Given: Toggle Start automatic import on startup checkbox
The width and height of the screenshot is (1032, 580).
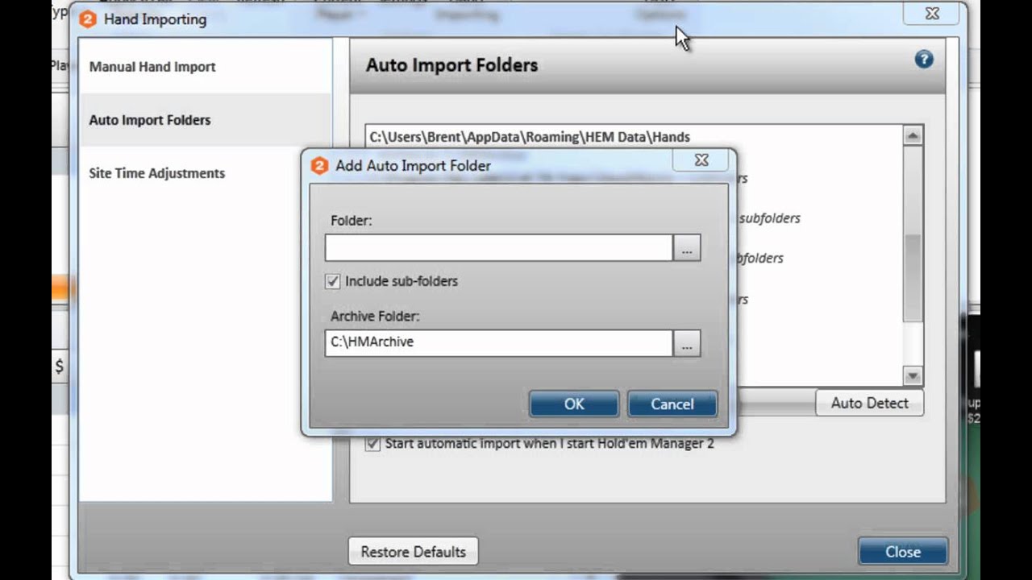Looking at the screenshot, I should click(372, 443).
